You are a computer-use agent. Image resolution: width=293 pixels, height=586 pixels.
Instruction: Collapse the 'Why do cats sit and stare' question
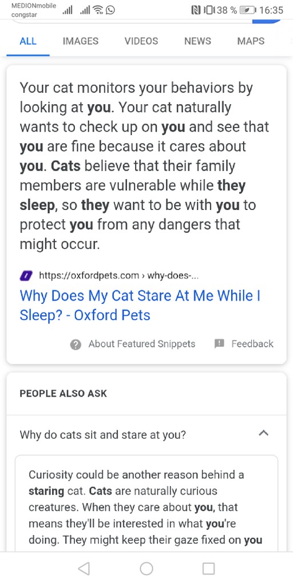click(x=146, y=435)
